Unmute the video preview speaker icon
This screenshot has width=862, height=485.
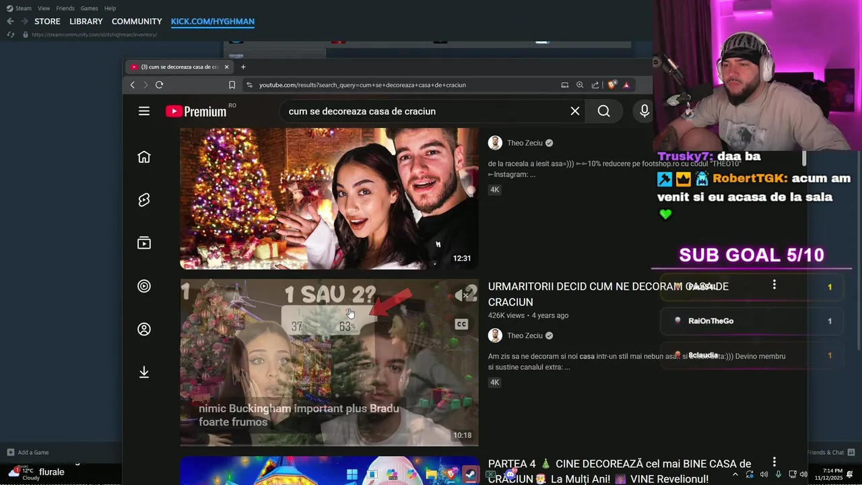pos(461,296)
